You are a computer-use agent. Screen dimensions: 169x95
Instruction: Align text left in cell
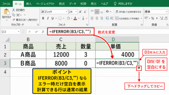pyautogui.click(x=92, y=18)
